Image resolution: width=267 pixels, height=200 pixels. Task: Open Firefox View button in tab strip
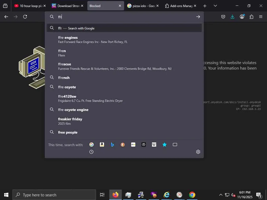5,6
